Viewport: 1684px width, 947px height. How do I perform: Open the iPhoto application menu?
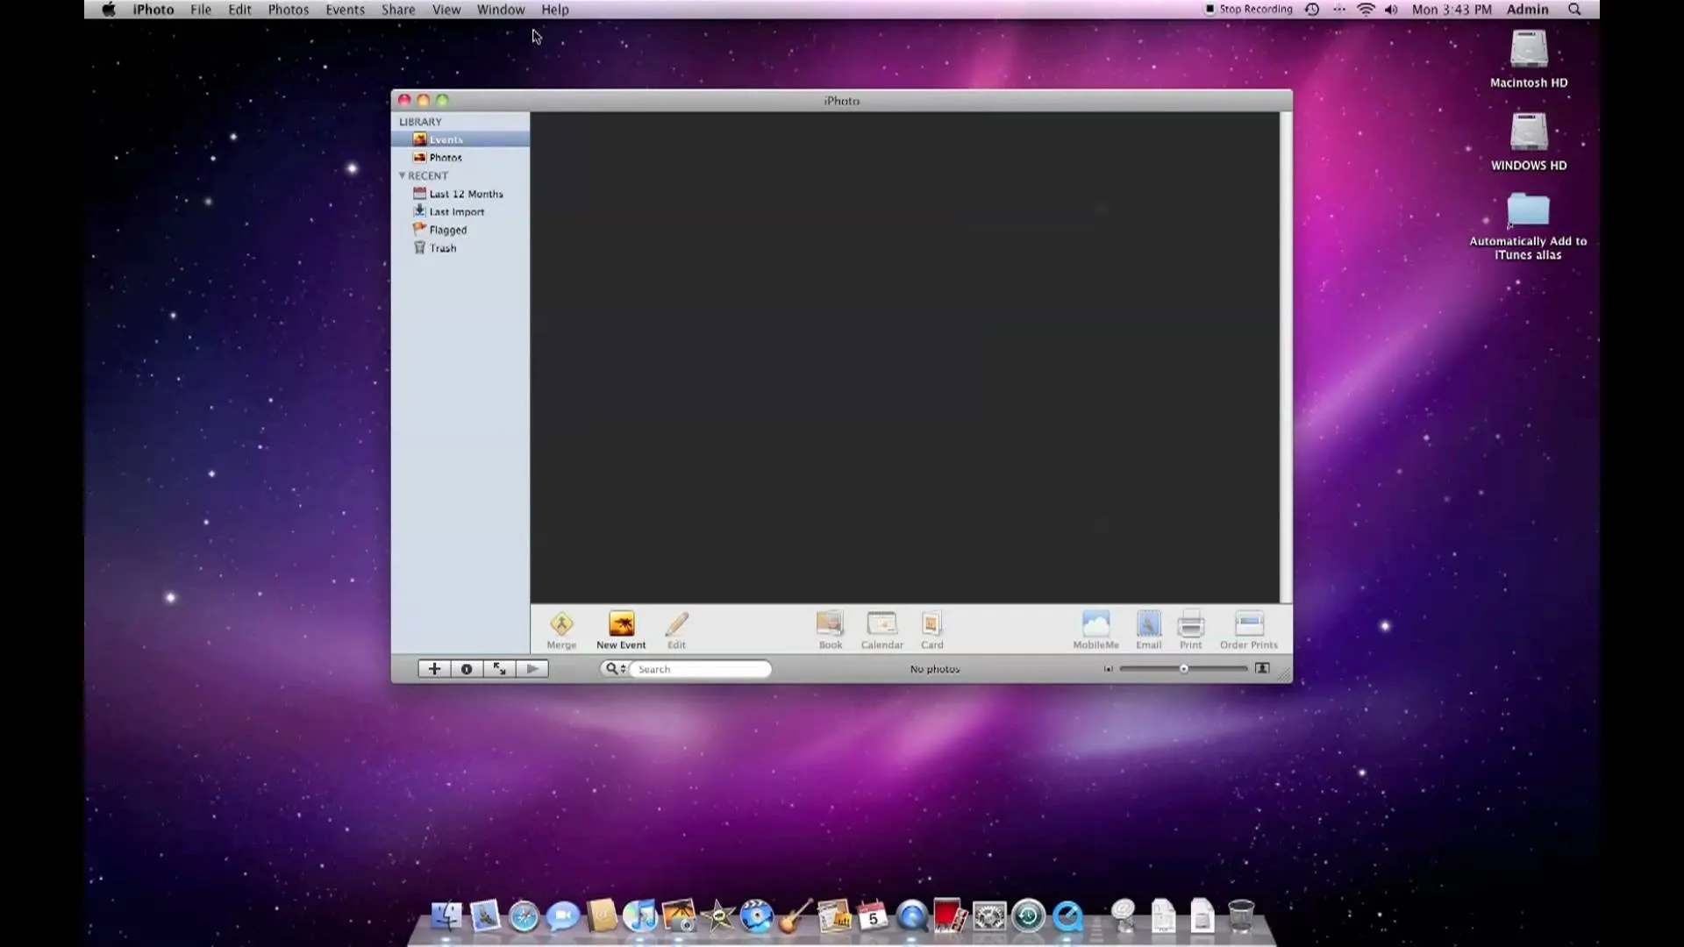click(153, 10)
